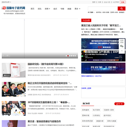Click the 企业入驻 link
Viewport: 127px width, 127px height.
(x=107, y=2)
